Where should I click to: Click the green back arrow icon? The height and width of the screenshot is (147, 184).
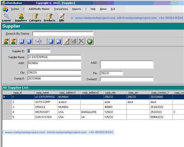90,42
